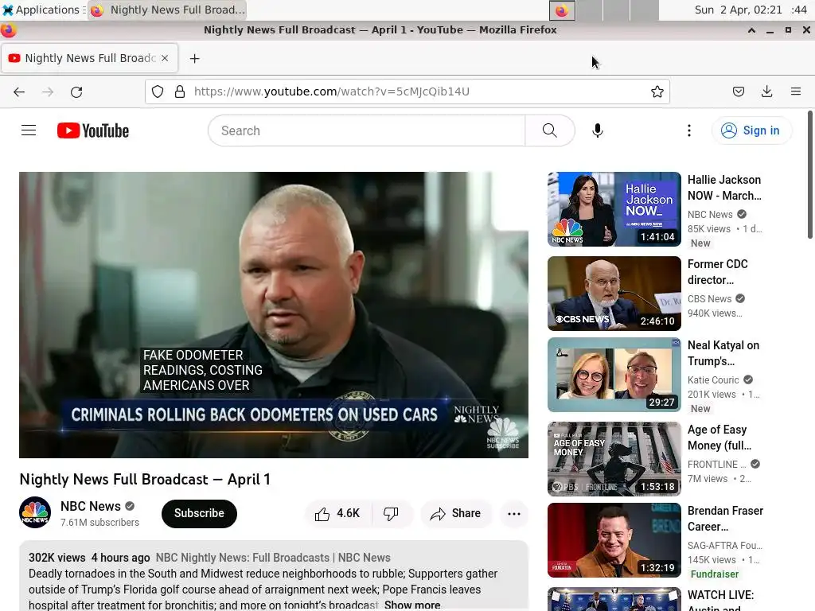Open the Hallie Jackson NOW - March title
This screenshot has width=815, height=611.
click(724, 188)
